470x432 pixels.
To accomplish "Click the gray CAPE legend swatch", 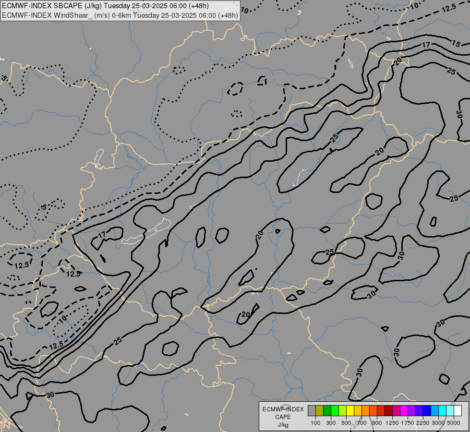I will (312, 410).
